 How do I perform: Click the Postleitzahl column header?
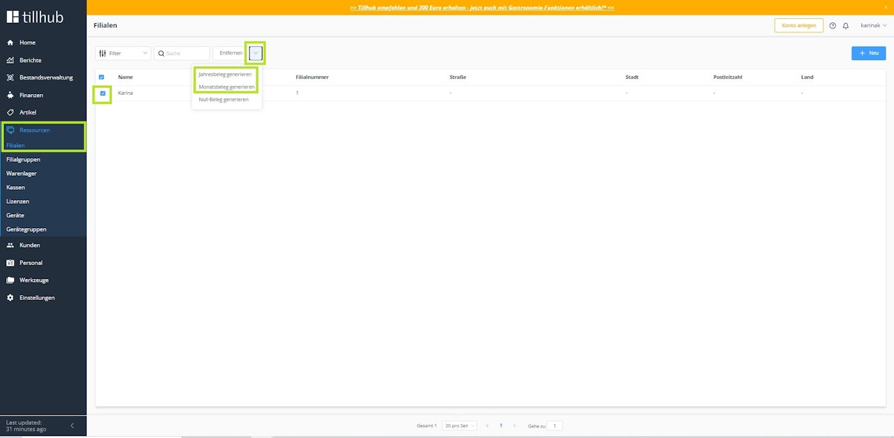tap(728, 77)
